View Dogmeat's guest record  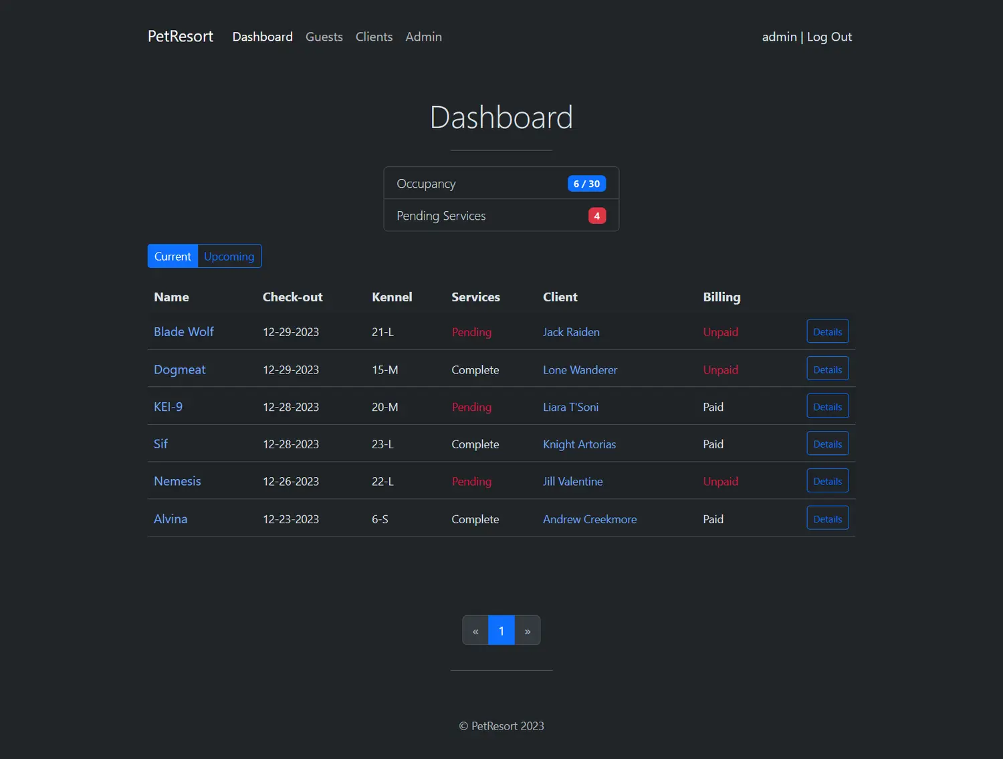click(179, 369)
